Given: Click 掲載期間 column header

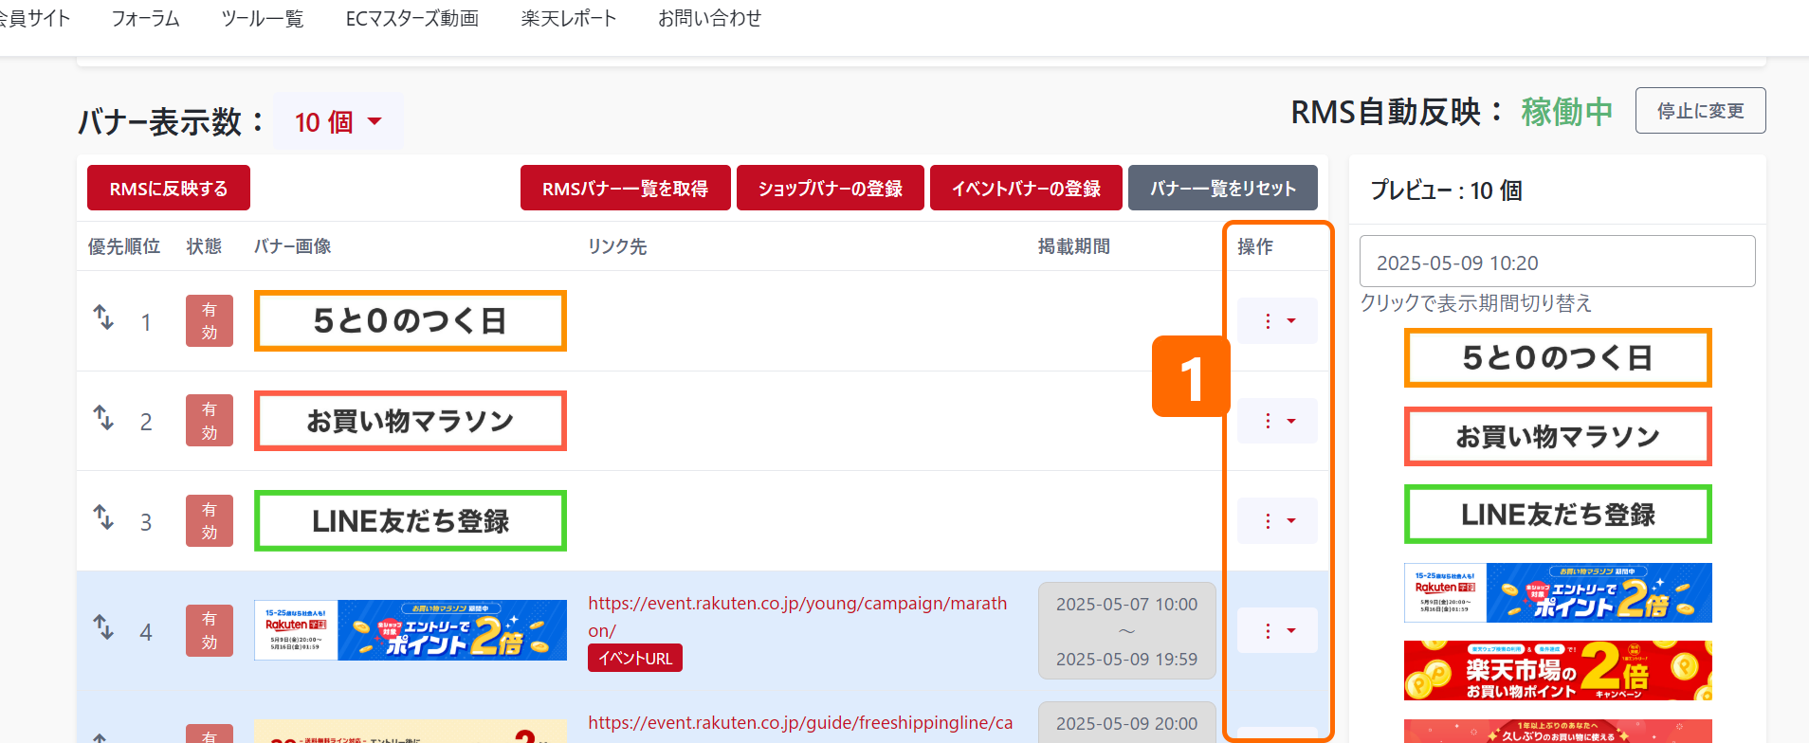Looking at the screenshot, I should (x=1074, y=246).
